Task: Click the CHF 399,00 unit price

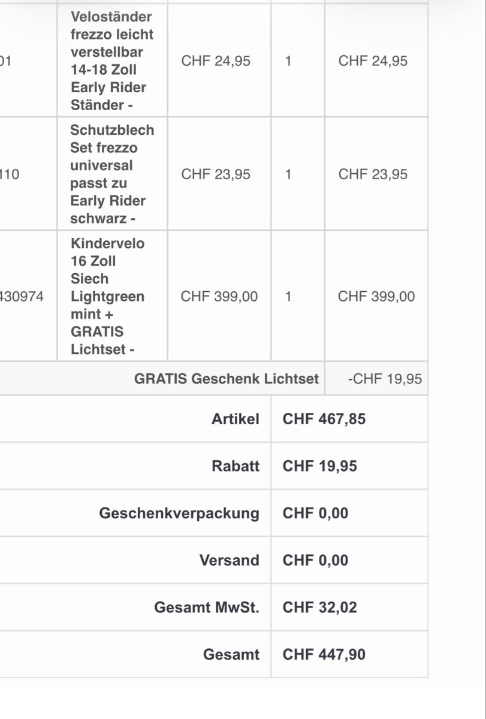Action: 219,296
